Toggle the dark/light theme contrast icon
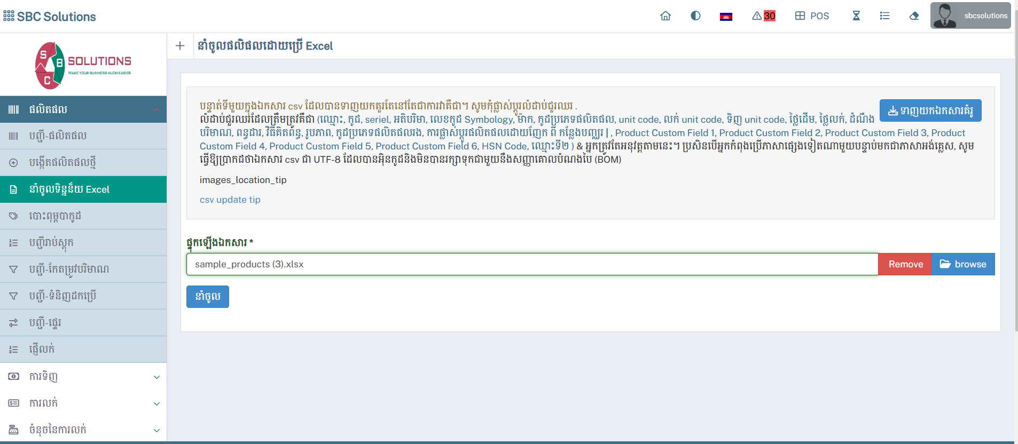Viewport: 1018px width, 444px height. point(695,16)
